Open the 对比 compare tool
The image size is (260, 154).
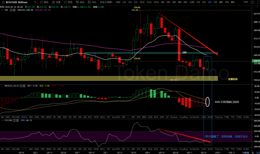tap(92, 2)
